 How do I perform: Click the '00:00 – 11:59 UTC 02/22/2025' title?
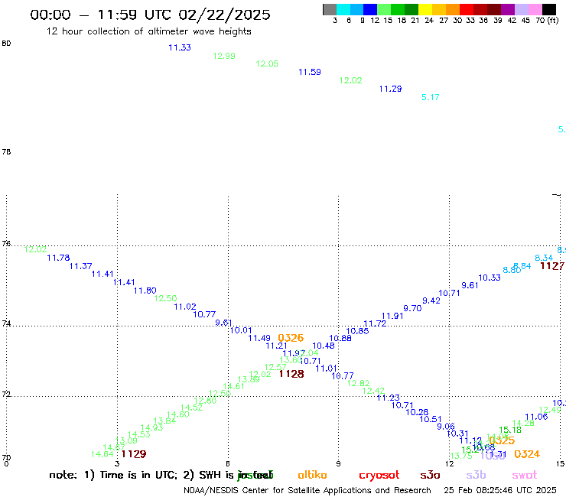coord(150,15)
